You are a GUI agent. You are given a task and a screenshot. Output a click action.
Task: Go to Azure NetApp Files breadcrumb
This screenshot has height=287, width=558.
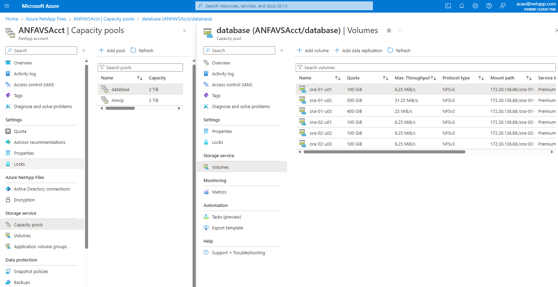(46, 19)
